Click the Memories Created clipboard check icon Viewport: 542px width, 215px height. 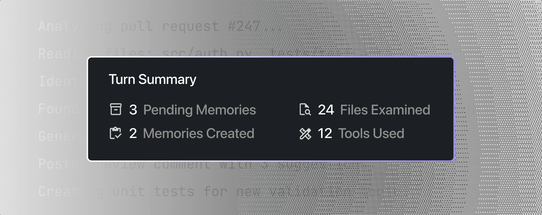click(116, 133)
